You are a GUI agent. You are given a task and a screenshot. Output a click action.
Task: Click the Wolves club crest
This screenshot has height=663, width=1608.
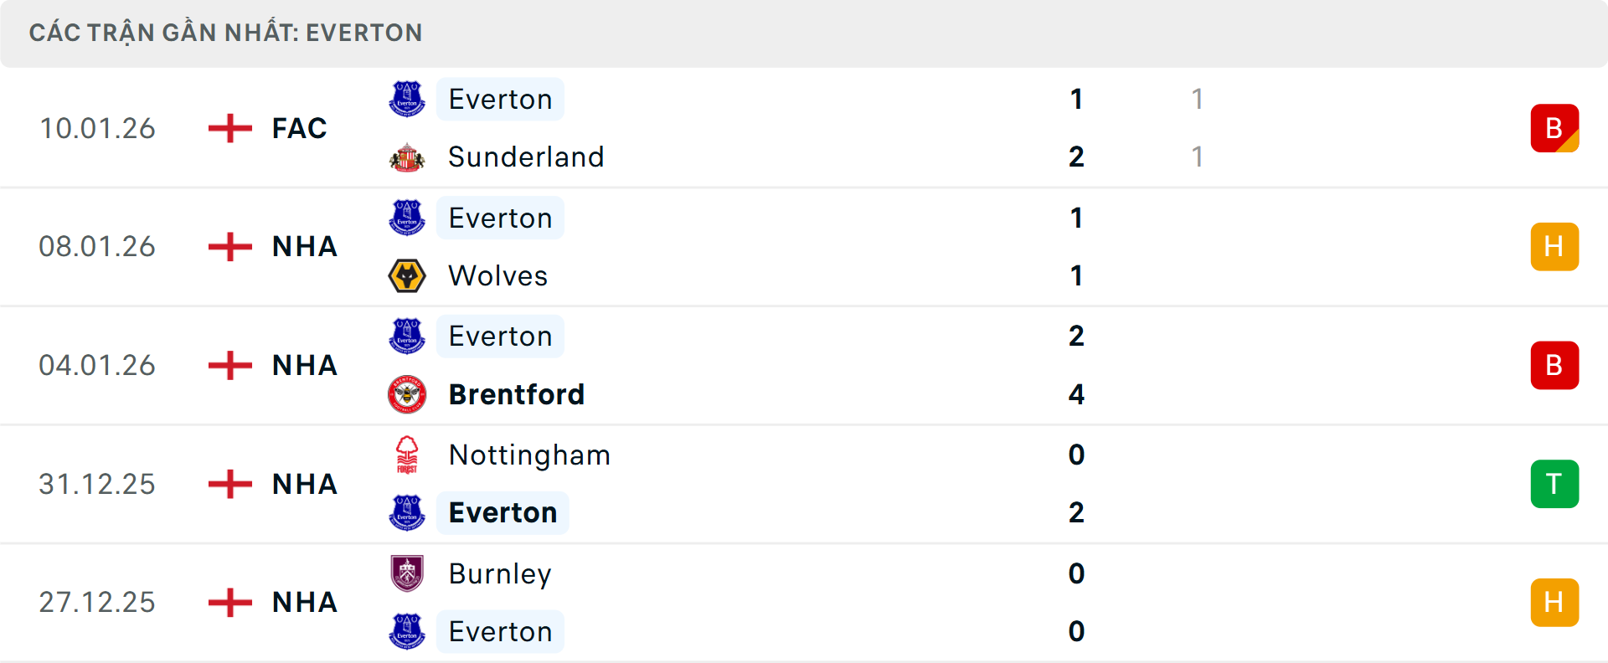click(407, 275)
